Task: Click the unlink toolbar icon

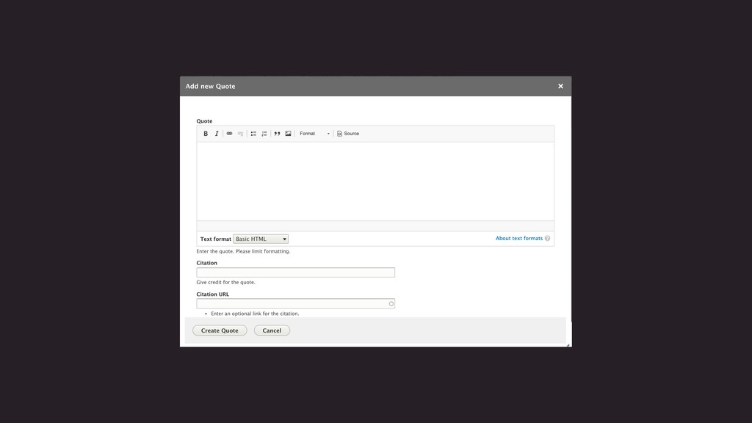Action: (240, 134)
